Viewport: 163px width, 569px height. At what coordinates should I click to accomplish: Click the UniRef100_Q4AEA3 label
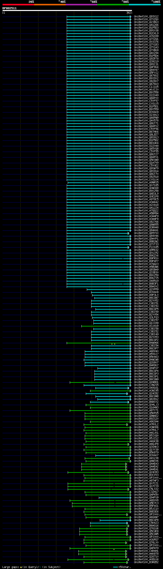pyautogui.click(x=146, y=464)
